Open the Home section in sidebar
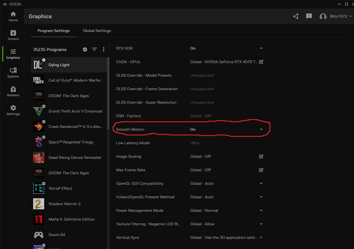Viewport: 354px width, 249px height. coord(13,17)
